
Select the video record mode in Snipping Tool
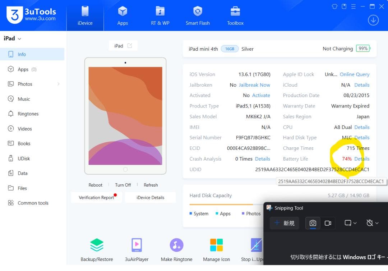328,223
